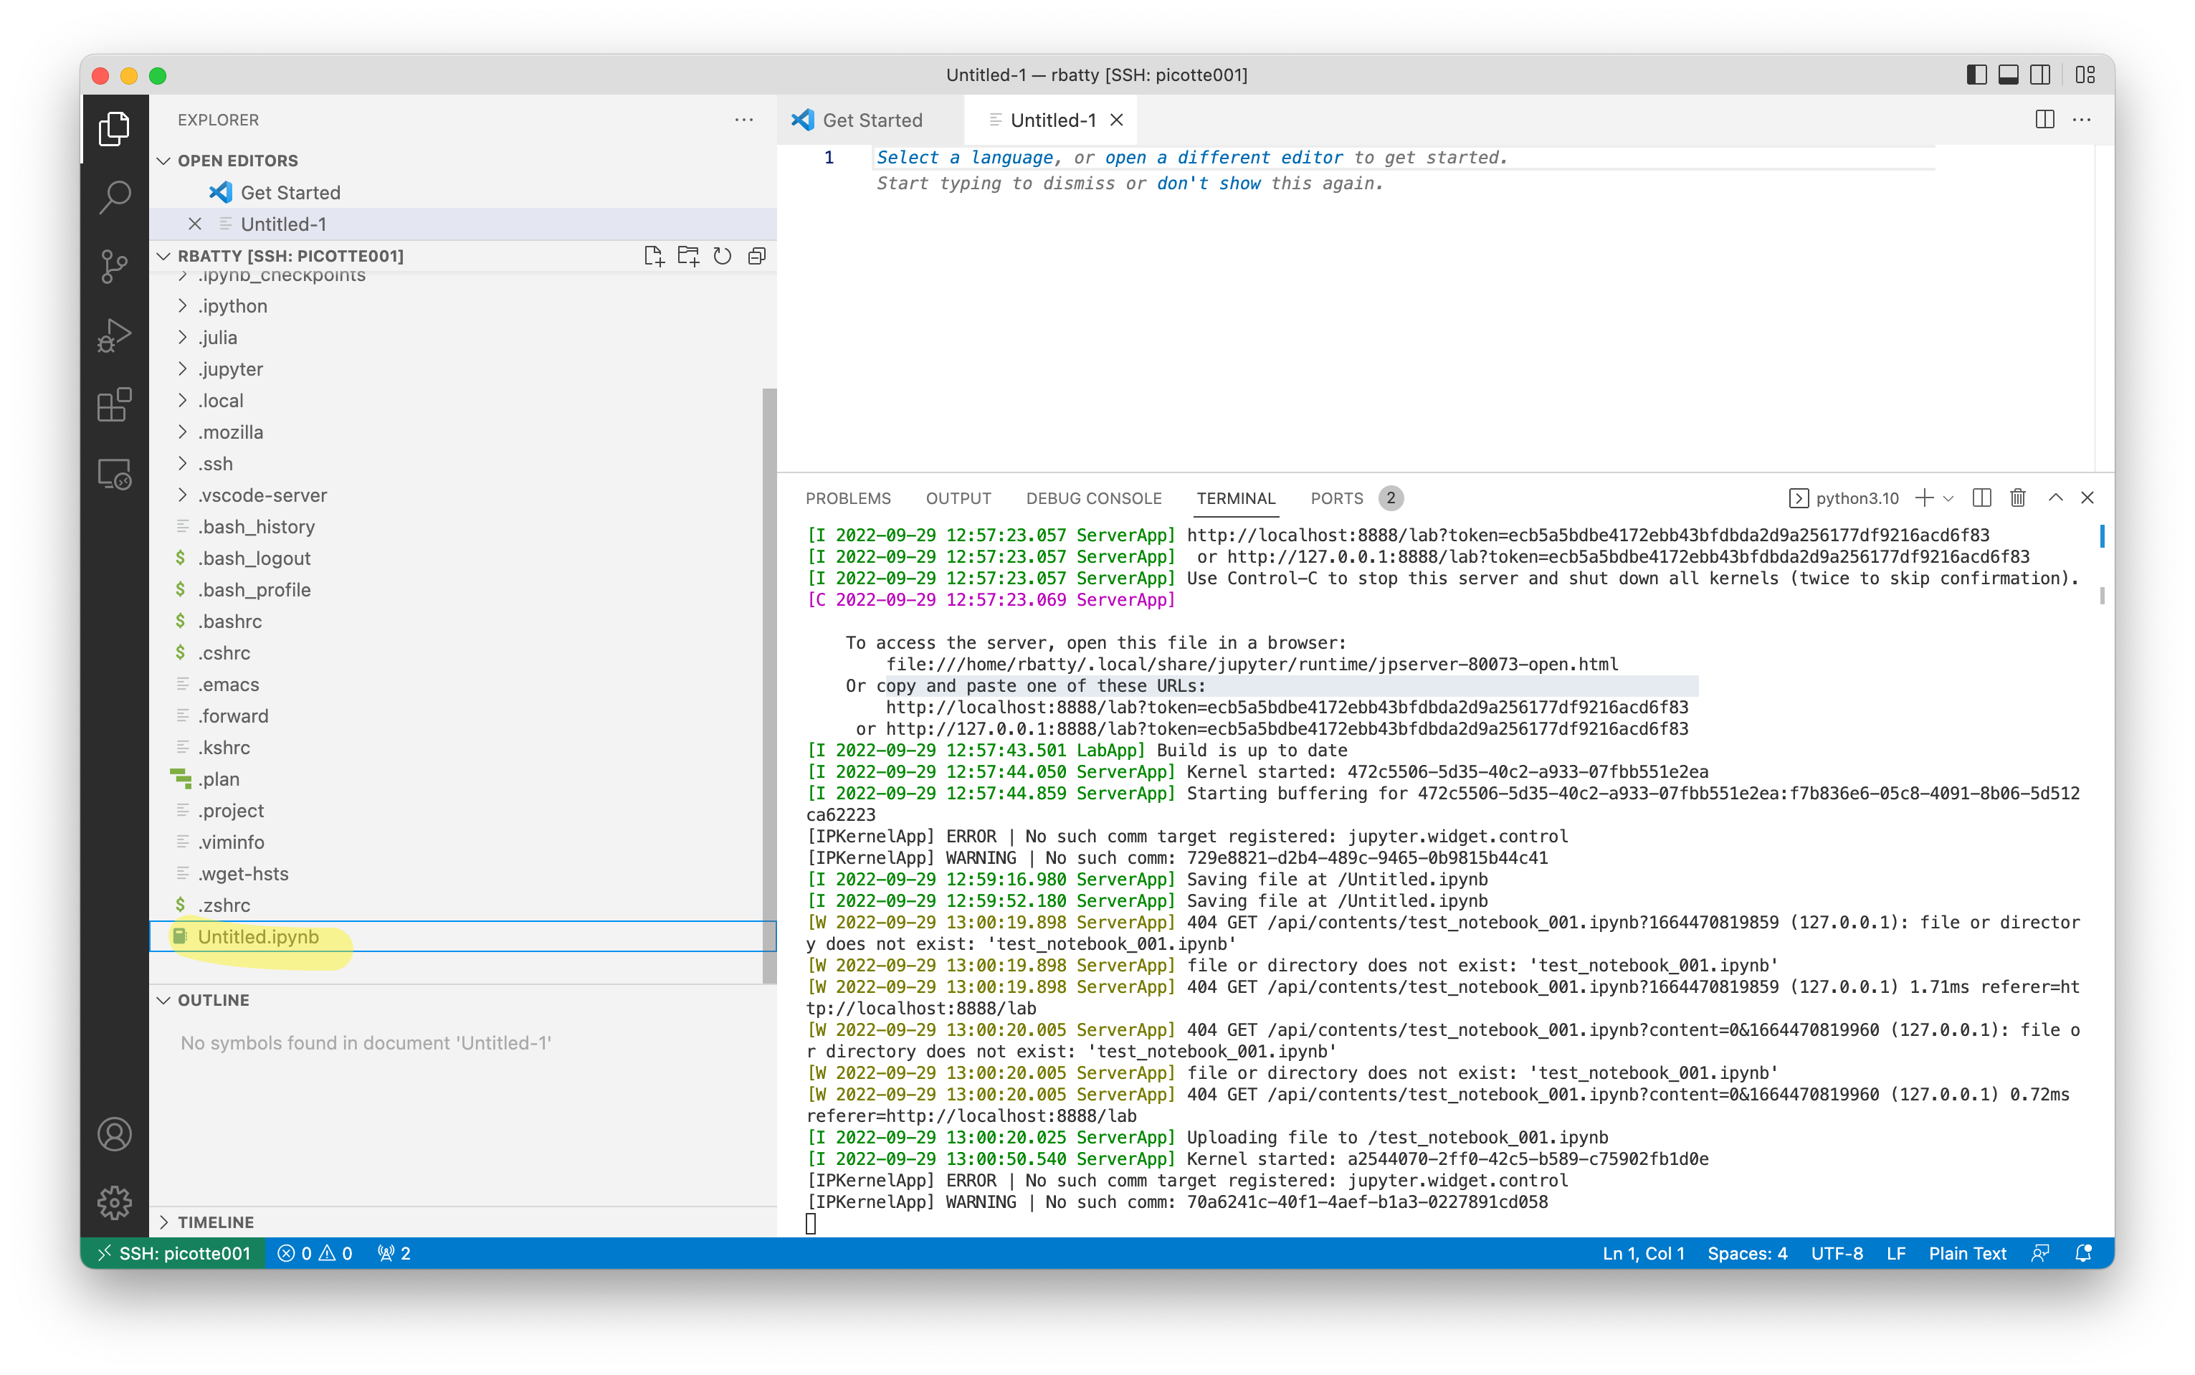This screenshot has height=1375, width=2195.
Task: Customize layout icon in title bar
Action: (x=2085, y=75)
